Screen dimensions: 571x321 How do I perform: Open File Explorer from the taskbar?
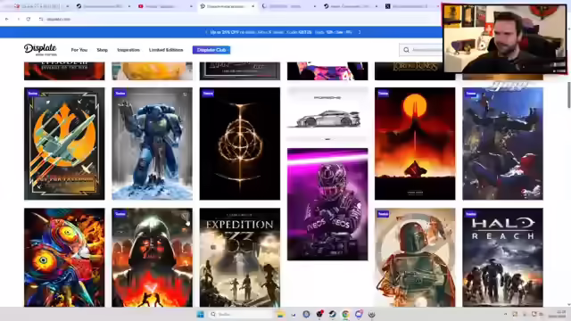(280, 314)
